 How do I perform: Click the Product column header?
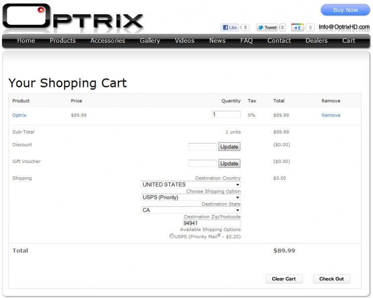[x=21, y=101]
